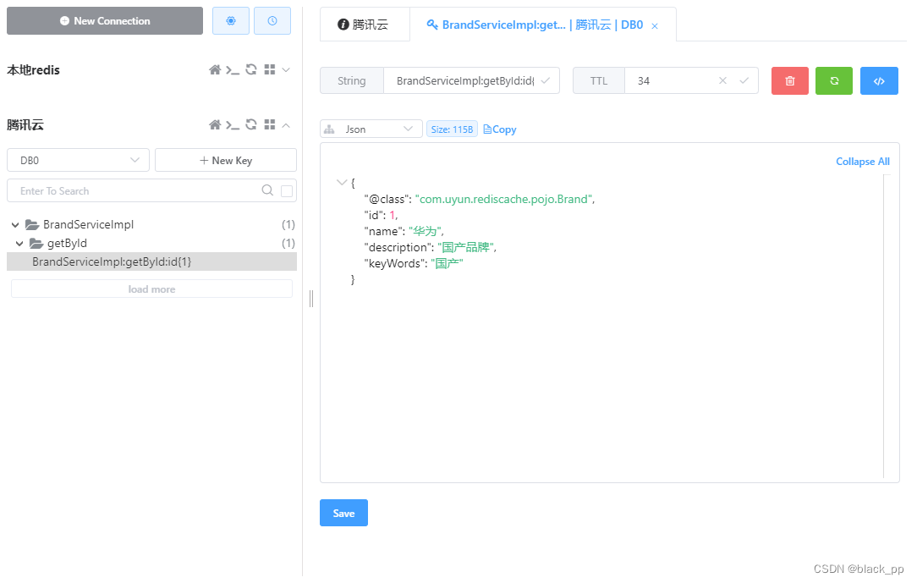917x583 pixels.
Task: Collapse the BrandServiceImpl folder
Action: 16,224
